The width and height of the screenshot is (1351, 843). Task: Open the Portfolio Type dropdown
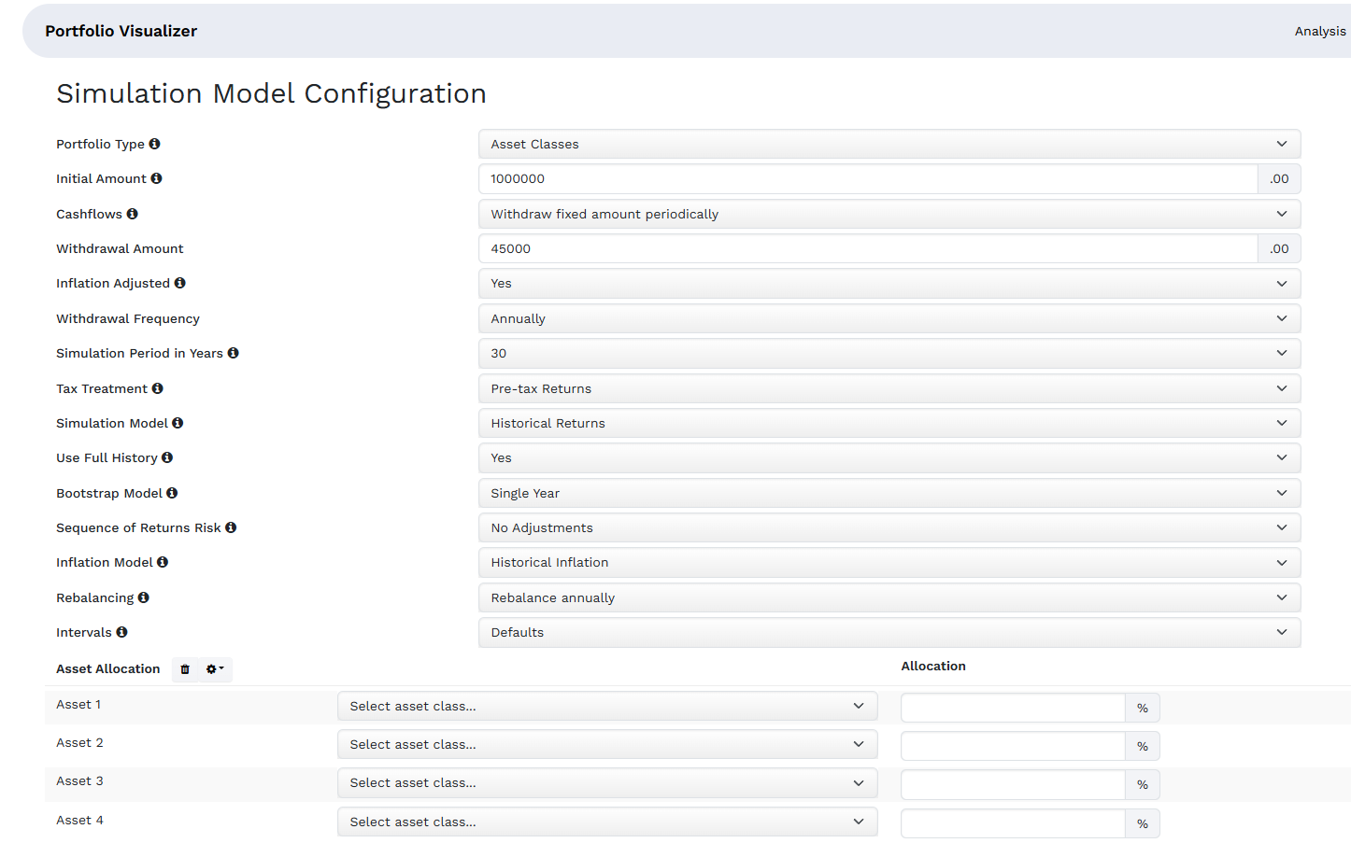[889, 144]
